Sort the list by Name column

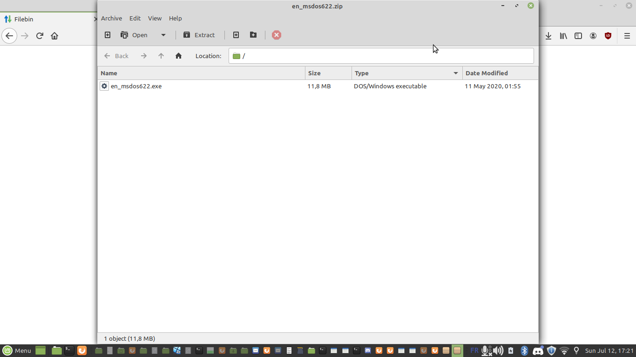[201, 73]
